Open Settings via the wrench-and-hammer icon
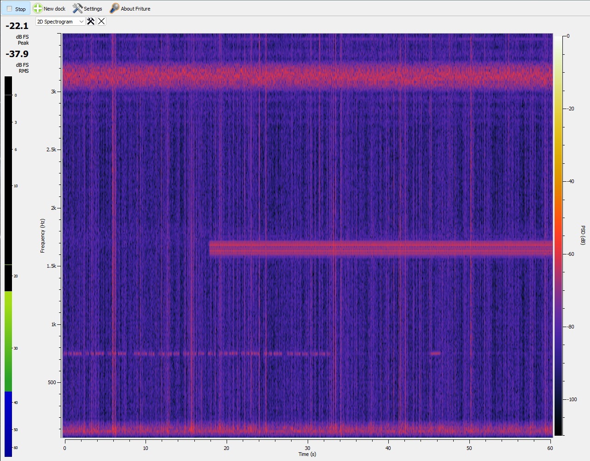Image resolution: width=590 pixels, height=461 pixels. (77, 8)
